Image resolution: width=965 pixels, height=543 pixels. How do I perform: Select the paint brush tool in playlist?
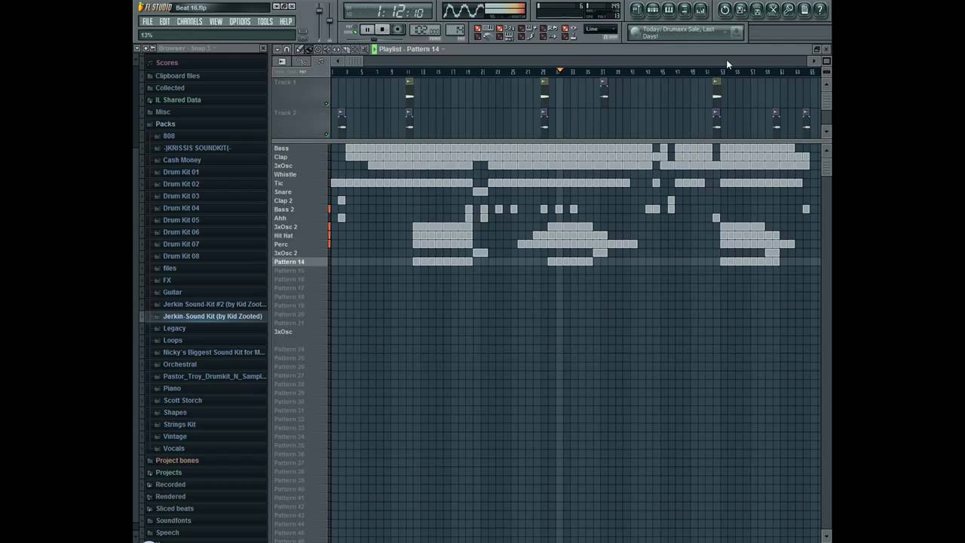tap(308, 49)
